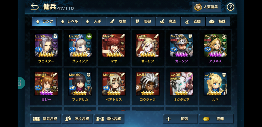Open 傭兵合成 mercenary fusion
The width and height of the screenshot is (262, 127).
click(45, 119)
